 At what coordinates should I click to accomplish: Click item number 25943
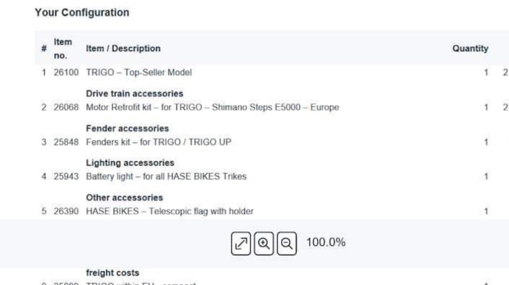(66, 177)
